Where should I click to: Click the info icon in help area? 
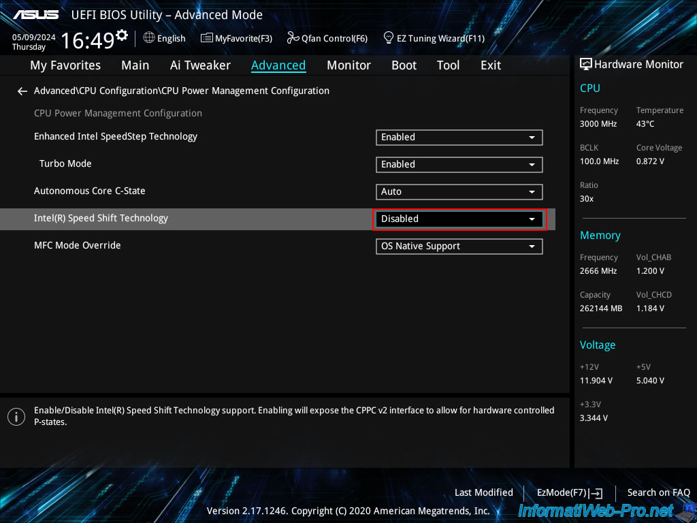click(16, 416)
